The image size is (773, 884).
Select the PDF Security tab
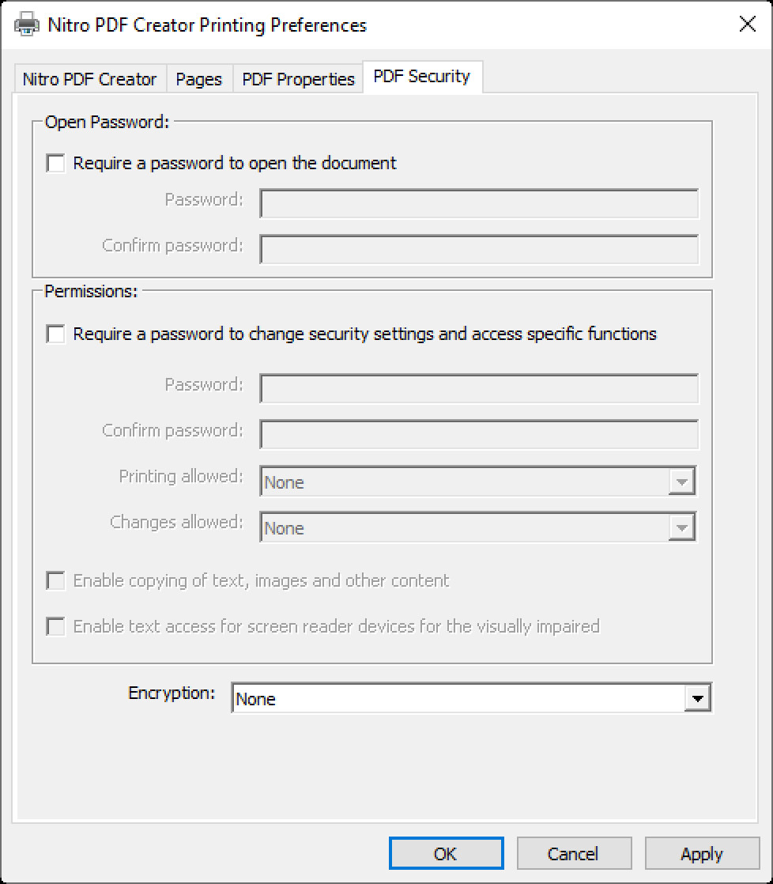click(x=424, y=77)
